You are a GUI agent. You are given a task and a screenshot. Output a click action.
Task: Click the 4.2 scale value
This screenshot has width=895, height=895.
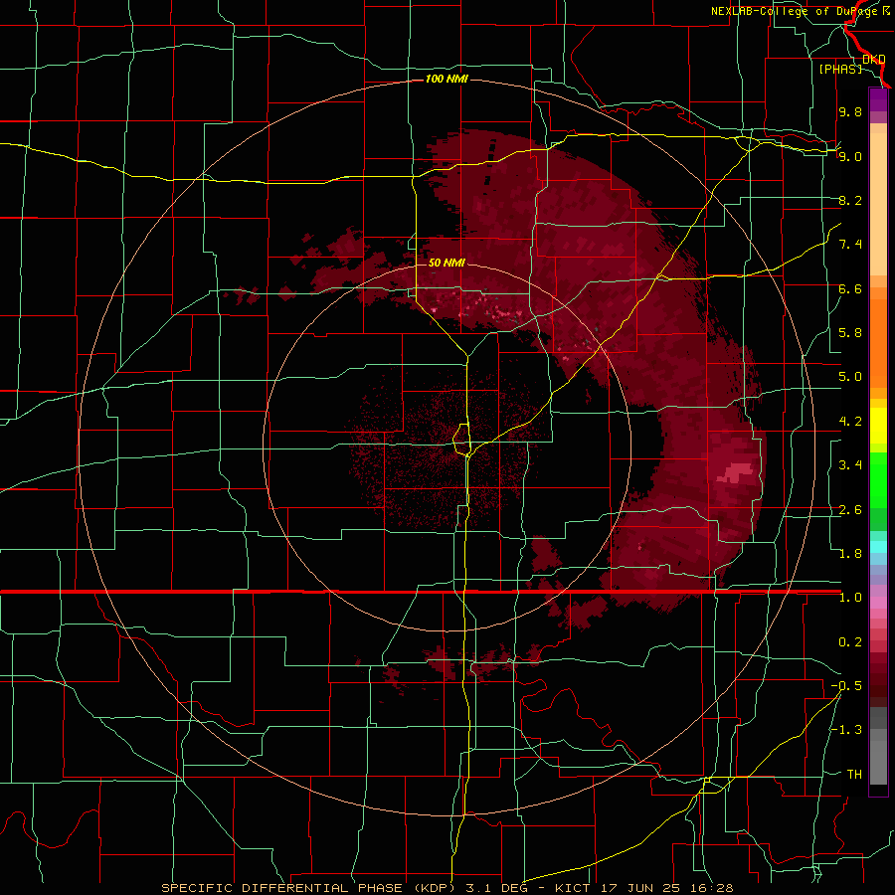(850, 422)
